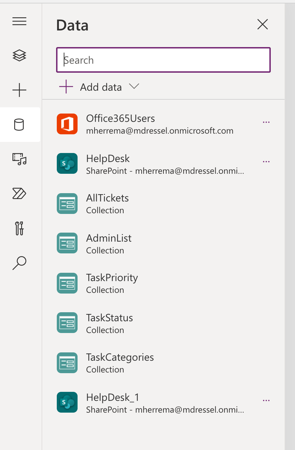Open the Search magnifier icon in sidebar
The width and height of the screenshot is (295, 450).
click(x=19, y=263)
